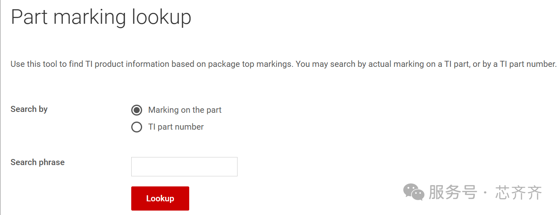This screenshot has width=560, height=215.
Task: Click the empty circle beside TI part number
Action: (x=137, y=127)
